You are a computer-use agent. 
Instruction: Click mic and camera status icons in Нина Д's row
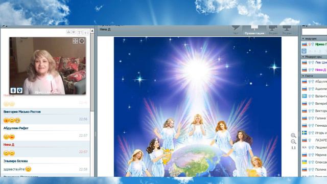point(311,70)
